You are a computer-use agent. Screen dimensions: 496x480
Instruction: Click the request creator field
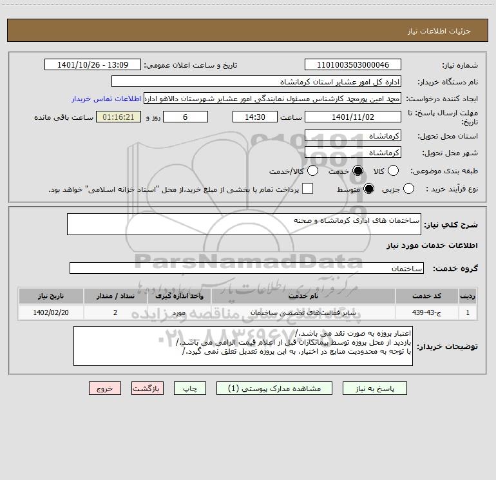click(272, 99)
